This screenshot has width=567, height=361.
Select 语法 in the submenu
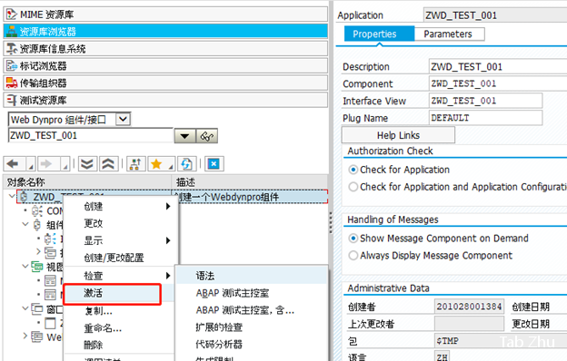point(252,276)
